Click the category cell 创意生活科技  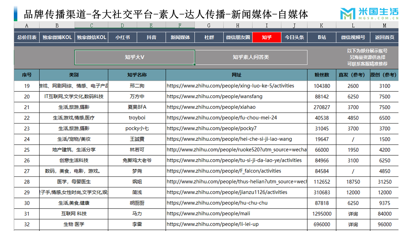click(x=74, y=160)
